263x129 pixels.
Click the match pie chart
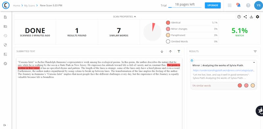(152, 32)
